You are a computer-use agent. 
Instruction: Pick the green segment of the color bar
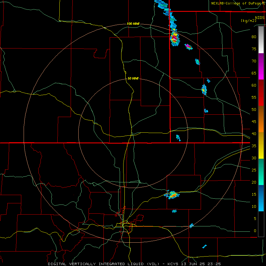pos(261,172)
